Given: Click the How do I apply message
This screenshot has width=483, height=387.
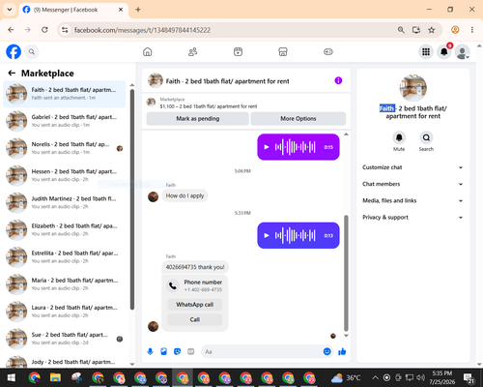Looking at the screenshot, I should (x=185, y=195).
